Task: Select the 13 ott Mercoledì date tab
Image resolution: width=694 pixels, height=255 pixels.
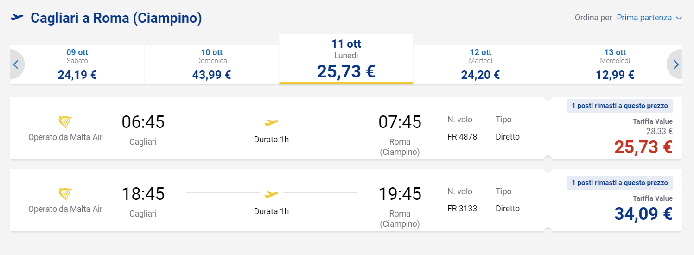Action: coord(615,64)
